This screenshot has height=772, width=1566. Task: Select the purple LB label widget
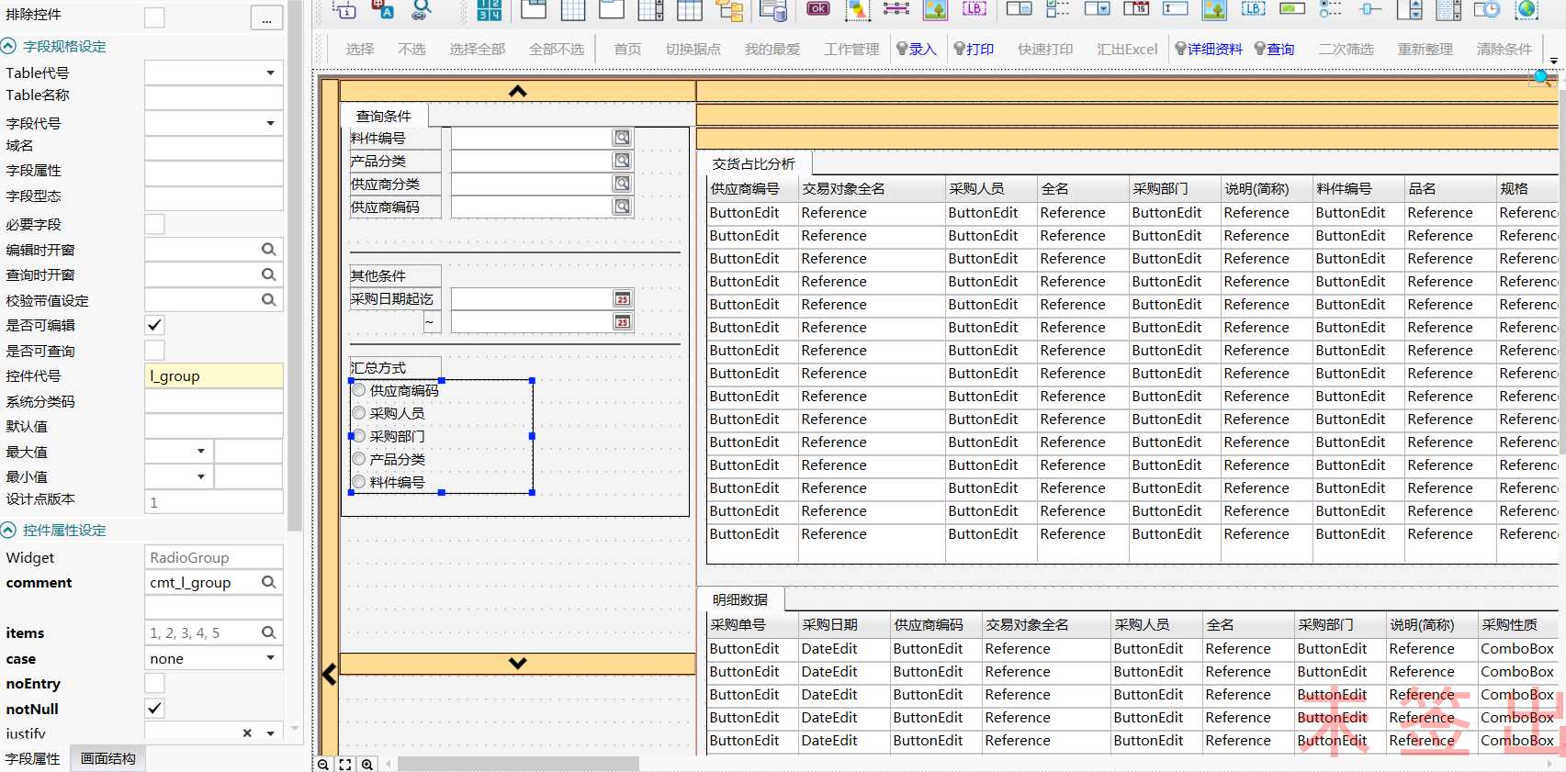click(975, 9)
